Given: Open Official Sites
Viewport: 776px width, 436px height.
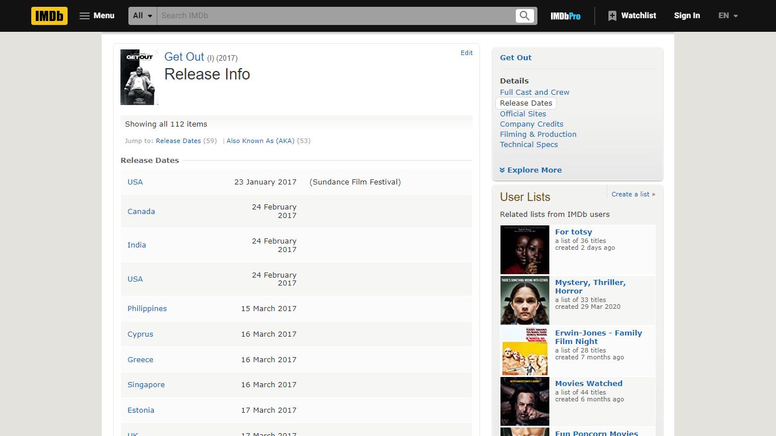Looking at the screenshot, I should point(523,114).
